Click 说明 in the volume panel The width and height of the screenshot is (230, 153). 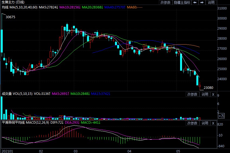click(x=205, y=94)
